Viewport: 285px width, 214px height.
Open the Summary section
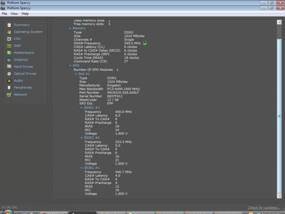(x=21, y=25)
